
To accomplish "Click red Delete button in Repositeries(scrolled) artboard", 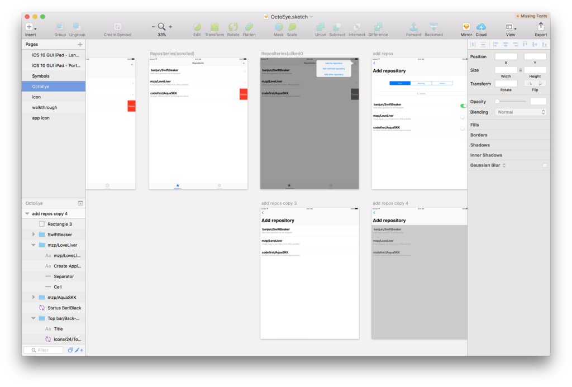I will 244,94.
